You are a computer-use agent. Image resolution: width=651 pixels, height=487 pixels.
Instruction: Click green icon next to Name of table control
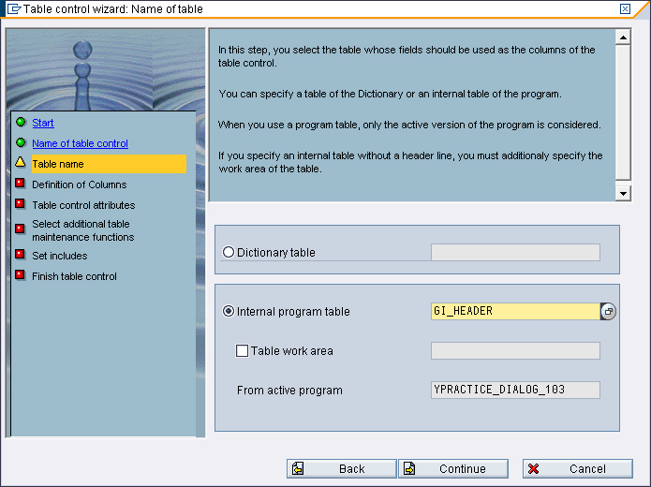[20, 143]
